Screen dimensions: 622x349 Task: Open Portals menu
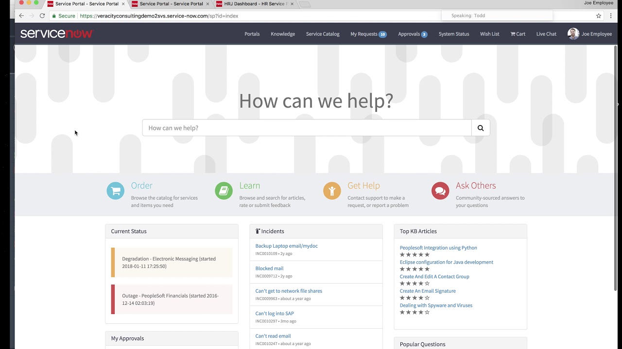coord(252,34)
